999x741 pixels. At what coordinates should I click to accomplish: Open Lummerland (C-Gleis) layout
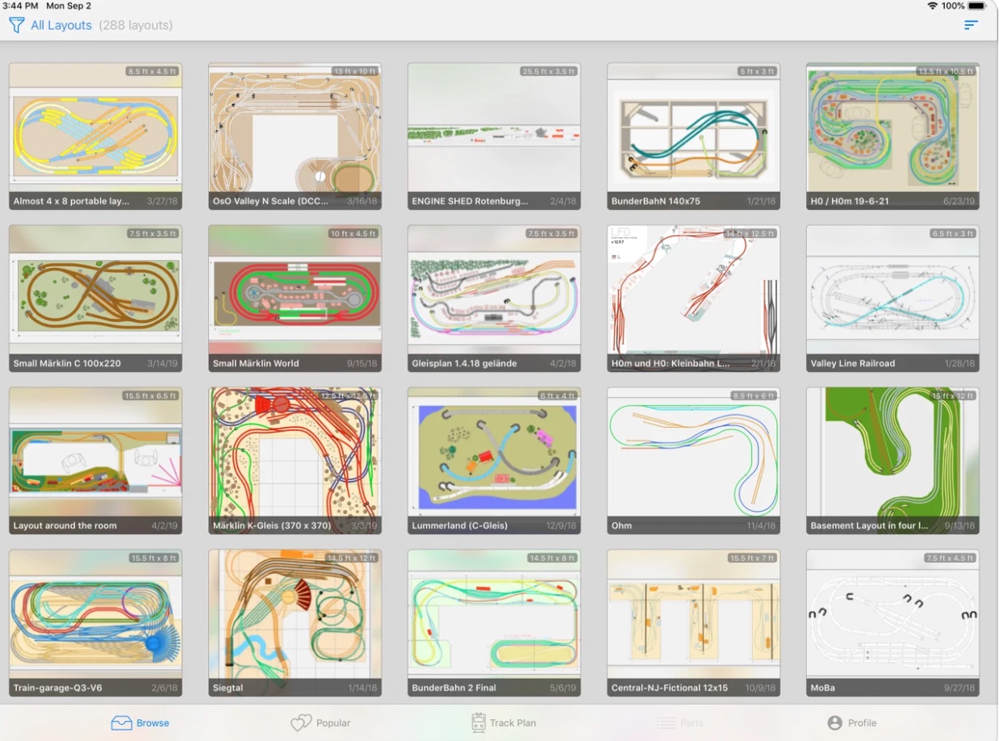point(494,461)
